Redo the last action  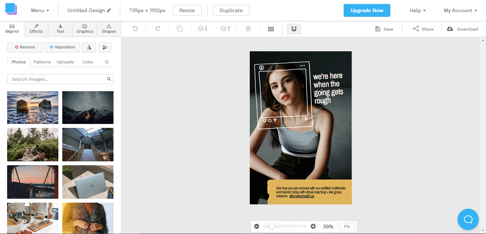(x=157, y=28)
